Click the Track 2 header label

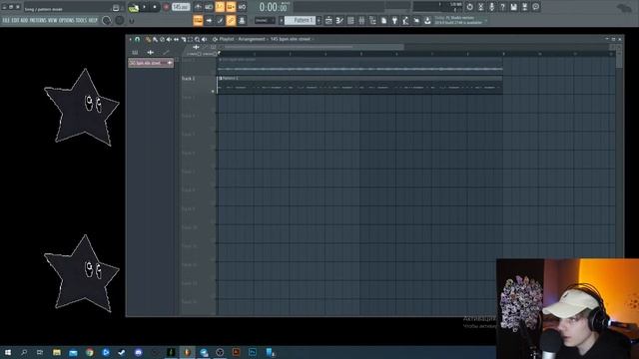(188, 78)
